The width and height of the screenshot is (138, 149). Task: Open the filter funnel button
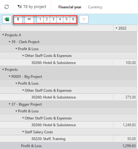point(84,19)
